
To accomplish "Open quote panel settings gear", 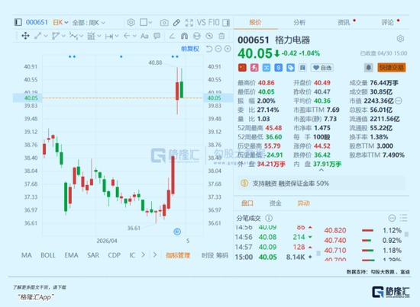I will pos(400,39).
